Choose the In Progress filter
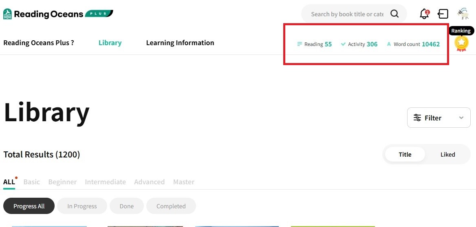Image resolution: width=476 pixels, height=227 pixels. (82, 206)
